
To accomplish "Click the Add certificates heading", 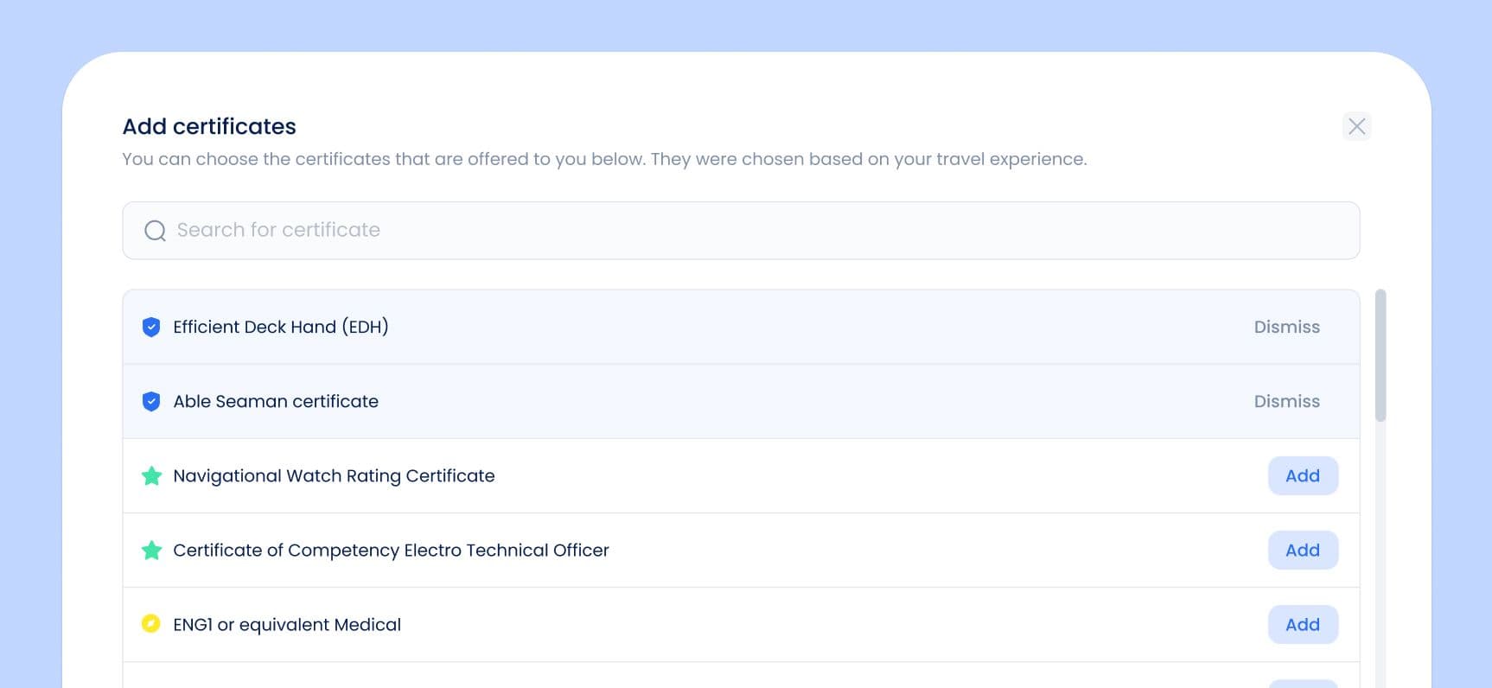I will pyautogui.click(x=209, y=126).
